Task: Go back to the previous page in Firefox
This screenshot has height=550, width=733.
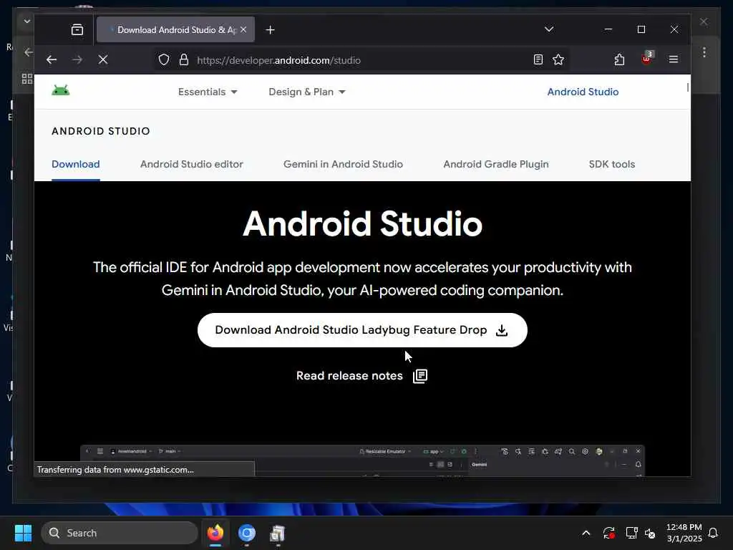Action: click(x=52, y=60)
